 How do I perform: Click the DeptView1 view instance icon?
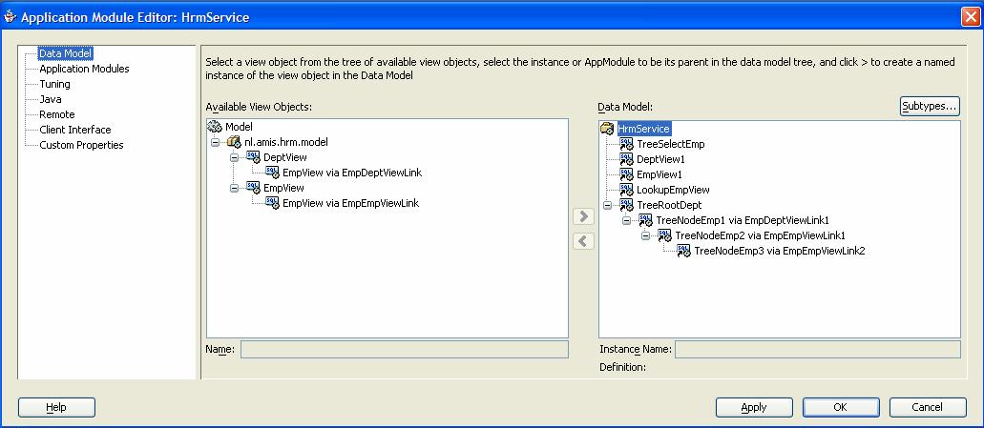[626, 159]
